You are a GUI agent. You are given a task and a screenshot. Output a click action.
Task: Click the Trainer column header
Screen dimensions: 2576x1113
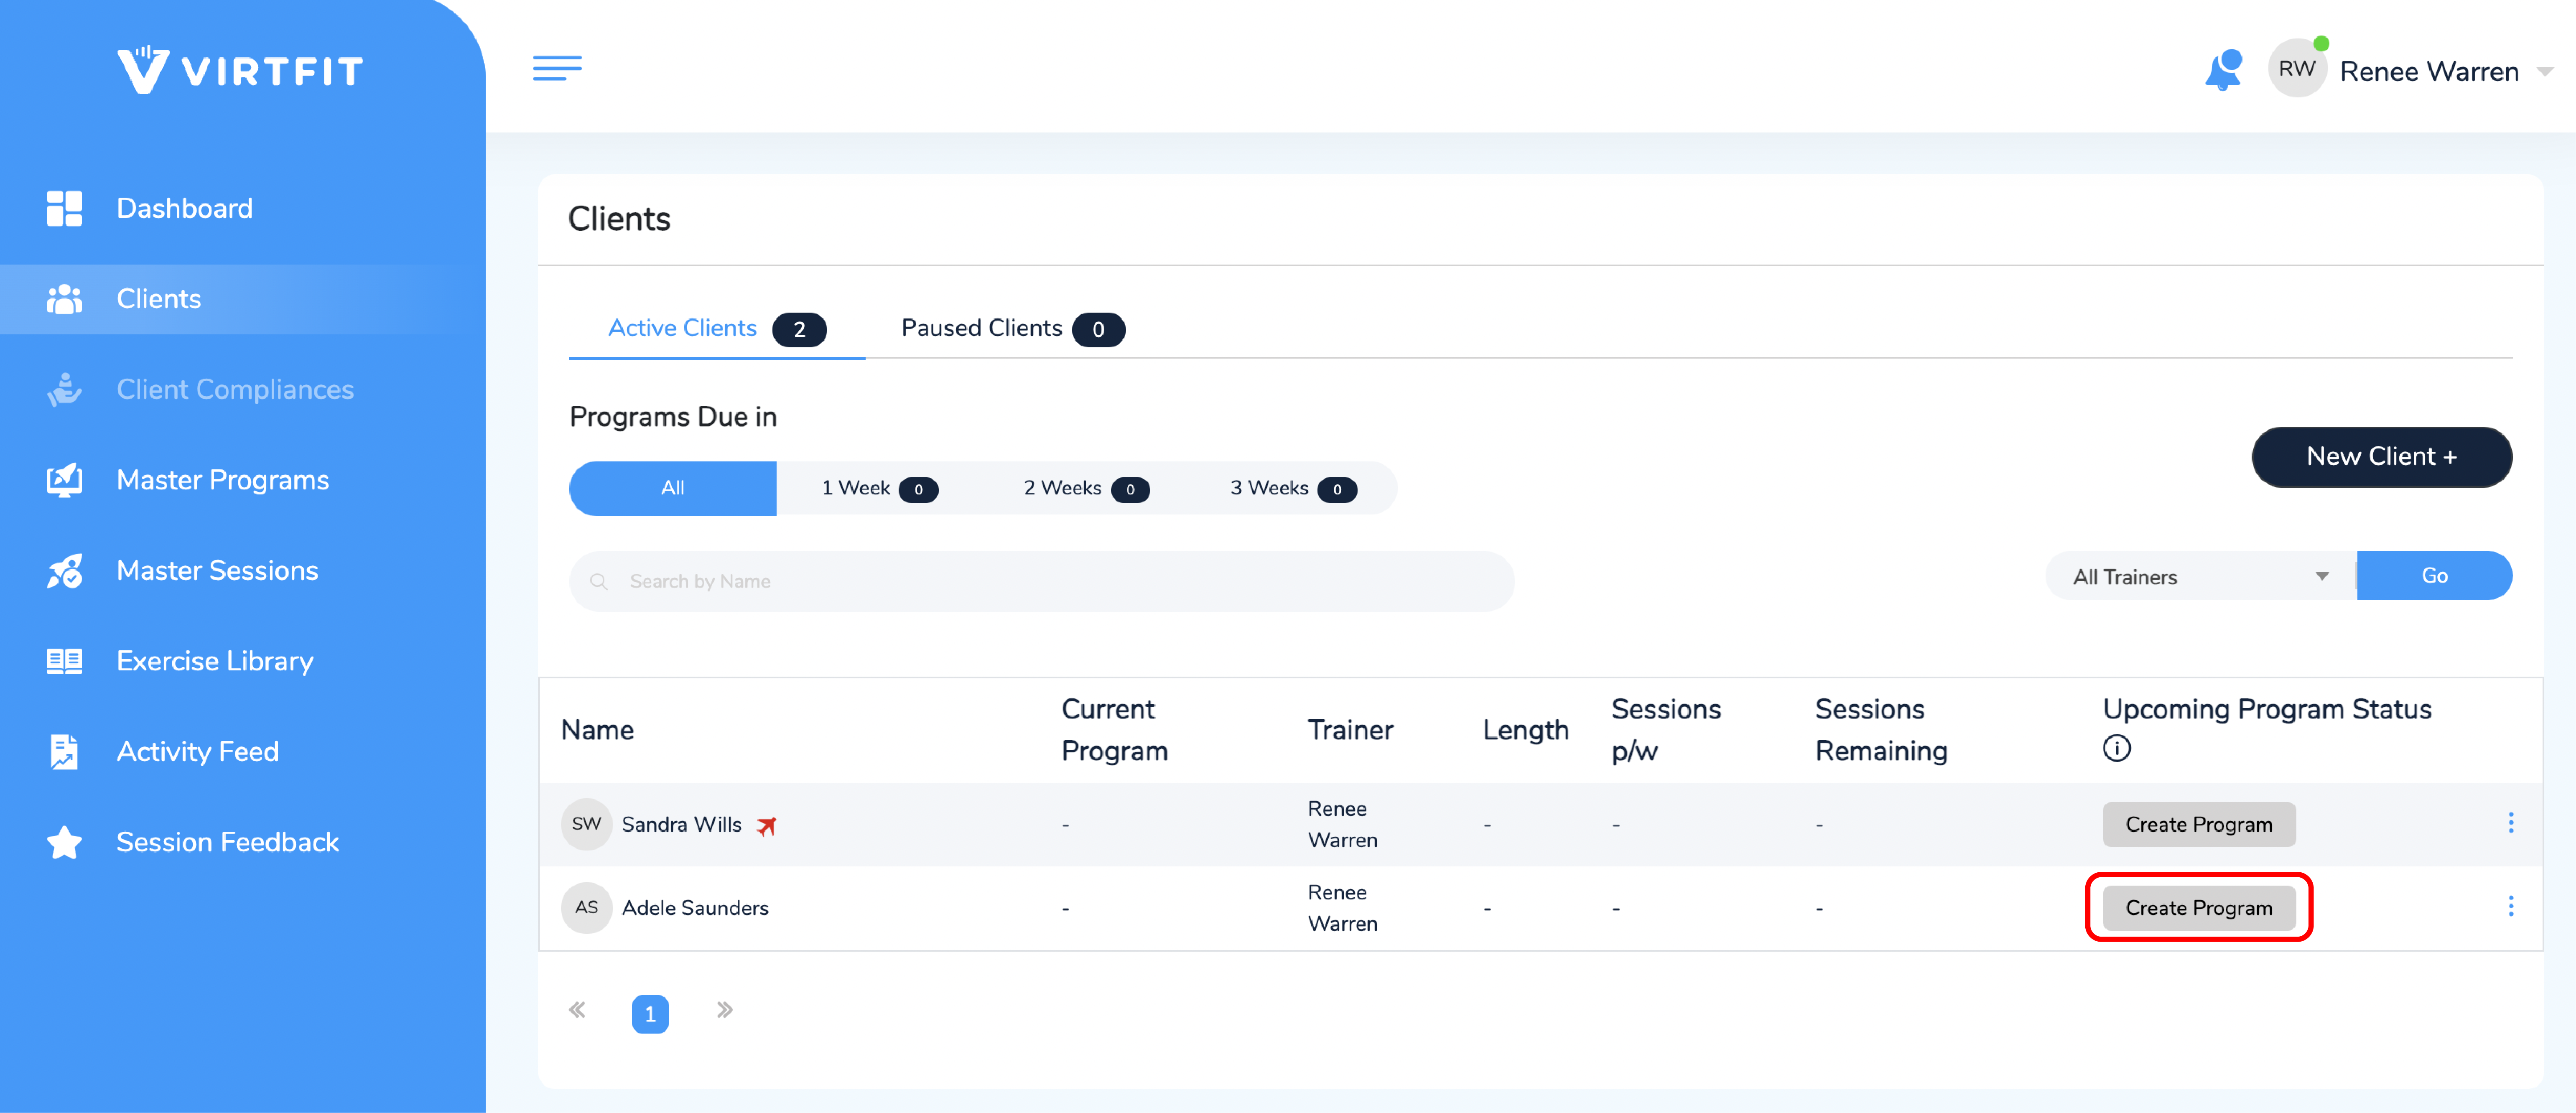1350,730
